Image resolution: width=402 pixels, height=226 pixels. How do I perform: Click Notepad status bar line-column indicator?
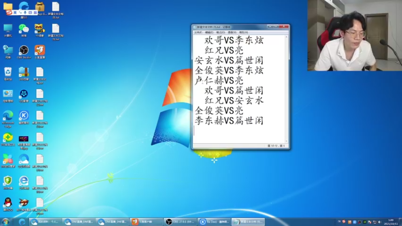point(276,146)
